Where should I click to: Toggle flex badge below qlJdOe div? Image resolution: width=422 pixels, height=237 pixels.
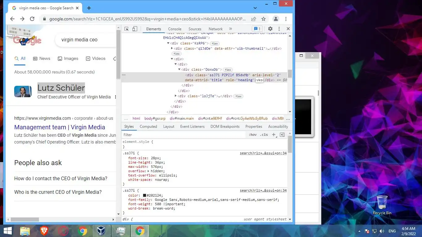(x=177, y=54)
